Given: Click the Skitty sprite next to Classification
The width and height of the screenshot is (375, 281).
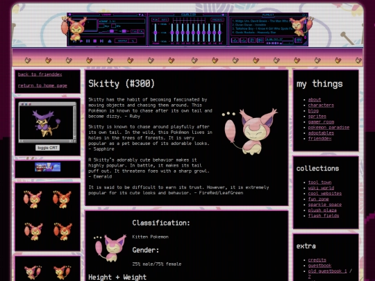Looking at the screenshot, I should 110,248.
